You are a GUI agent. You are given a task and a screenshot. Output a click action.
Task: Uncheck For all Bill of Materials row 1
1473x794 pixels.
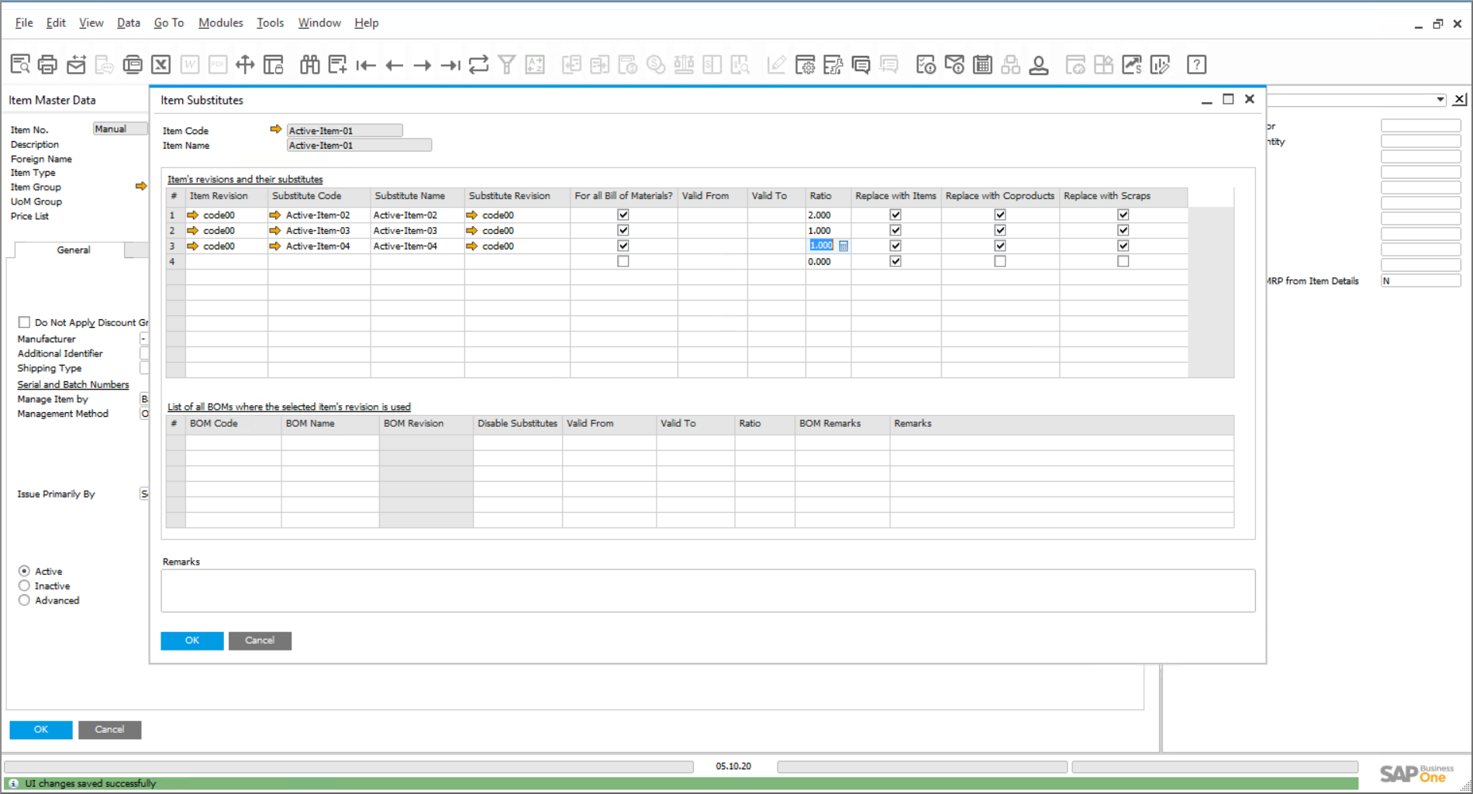623,215
